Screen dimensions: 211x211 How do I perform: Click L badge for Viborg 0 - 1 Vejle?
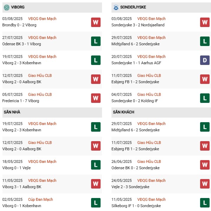coord(96,165)
